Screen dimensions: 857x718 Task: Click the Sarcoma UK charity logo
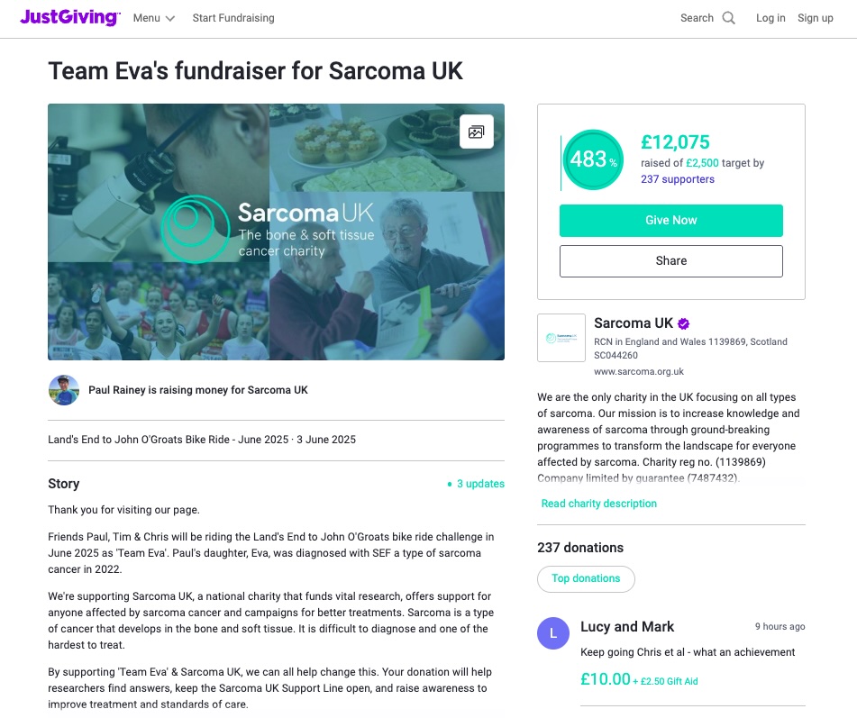[561, 338]
